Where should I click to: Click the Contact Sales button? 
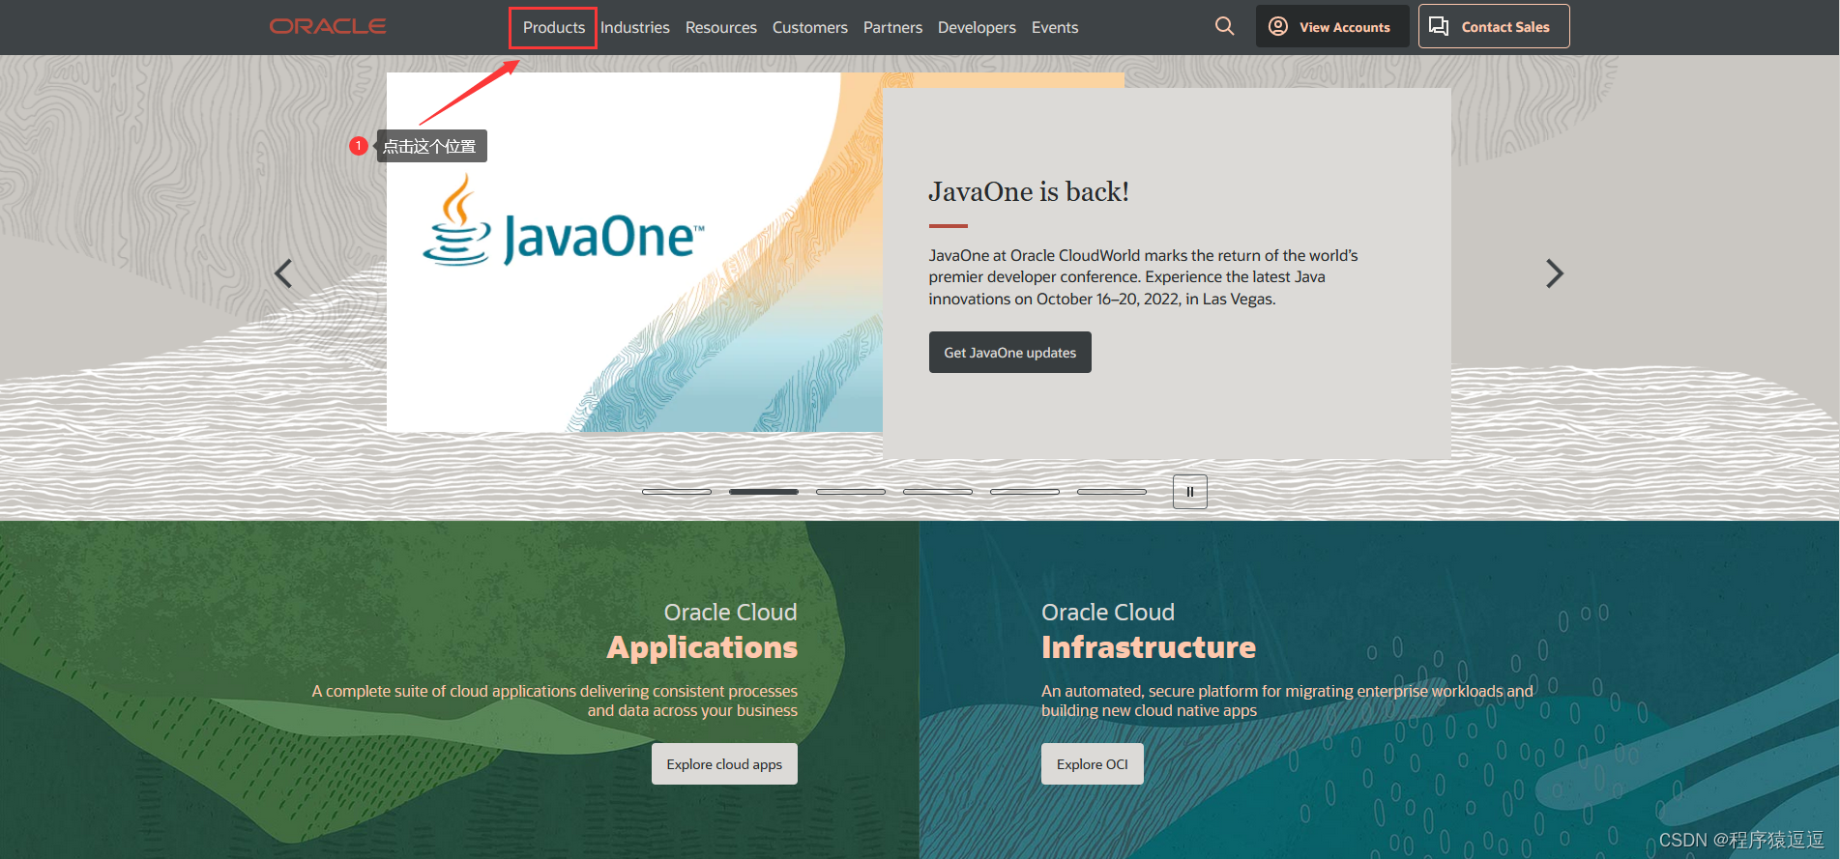1494,26
